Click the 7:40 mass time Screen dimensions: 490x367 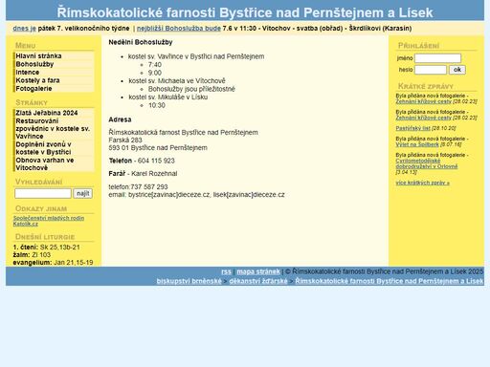click(155, 65)
